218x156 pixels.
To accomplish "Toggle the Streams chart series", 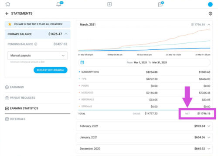I will pyautogui.click(x=85, y=107).
